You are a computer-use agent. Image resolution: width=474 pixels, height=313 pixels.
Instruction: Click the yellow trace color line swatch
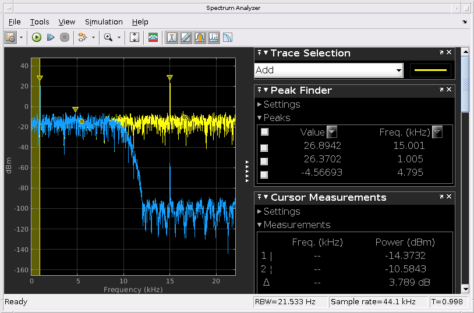tap(431, 70)
